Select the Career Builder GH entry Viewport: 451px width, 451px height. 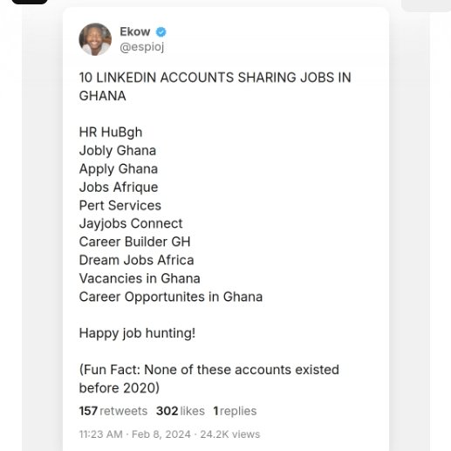pyautogui.click(x=134, y=242)
